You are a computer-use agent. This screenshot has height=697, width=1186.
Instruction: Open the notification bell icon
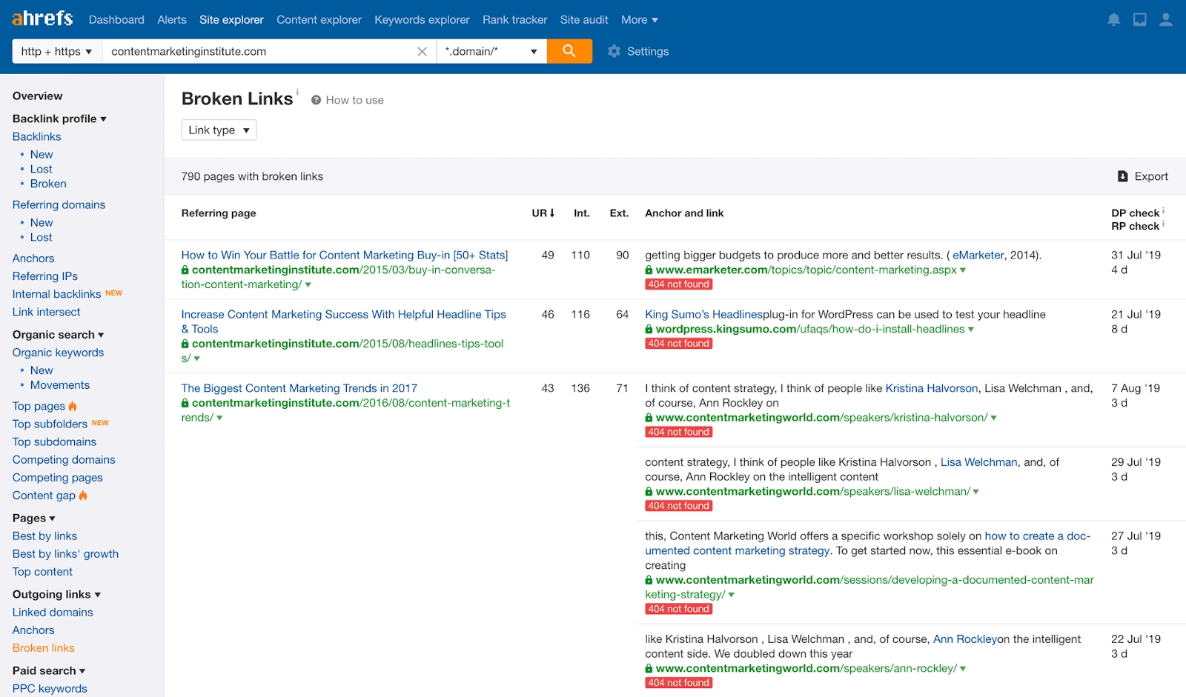tap(1113, 19)
